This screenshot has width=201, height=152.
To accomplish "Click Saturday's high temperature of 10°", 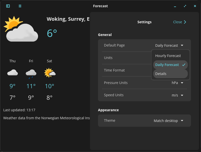I will click(x=49, y=86).
